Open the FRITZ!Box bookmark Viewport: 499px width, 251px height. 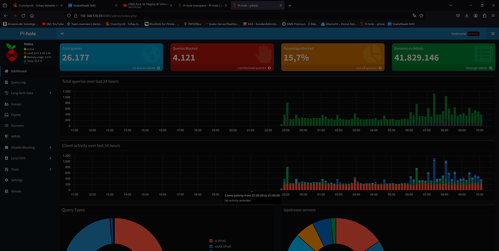click(x=192, y=24)
